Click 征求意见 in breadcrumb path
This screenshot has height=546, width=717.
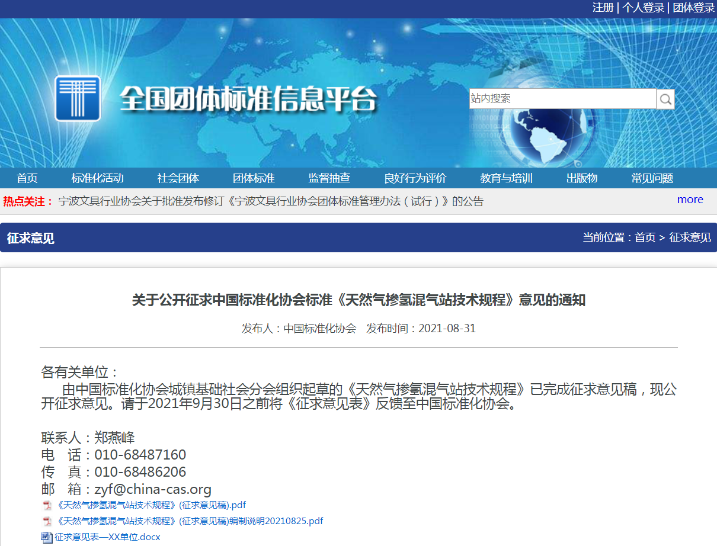click(x=690, y=237)
